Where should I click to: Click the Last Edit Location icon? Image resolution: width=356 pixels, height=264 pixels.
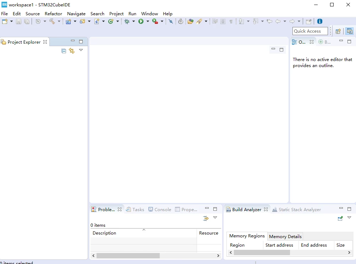269,21
